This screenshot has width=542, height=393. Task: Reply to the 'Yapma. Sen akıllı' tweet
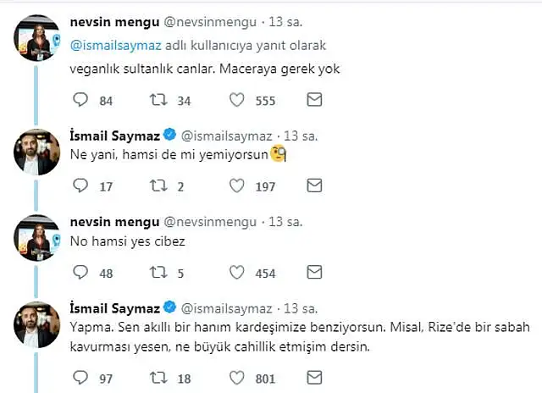pyautogui.click(x=81, y=377)
